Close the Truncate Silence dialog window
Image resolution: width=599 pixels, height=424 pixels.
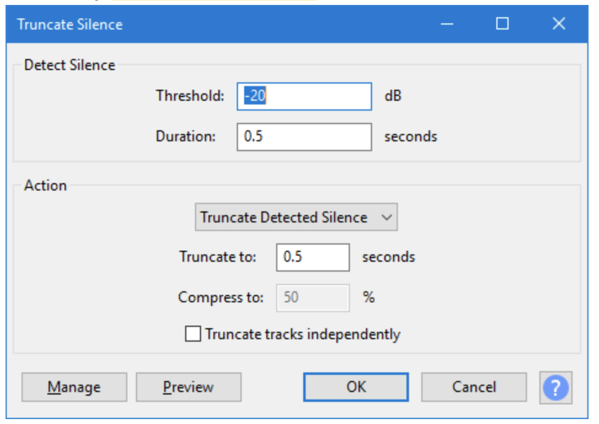558,24
